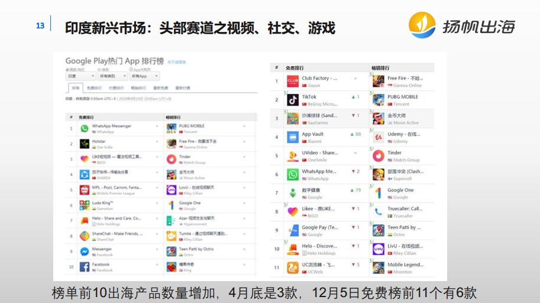Image resolution: width=540 pixels, height=303 pixels.
Task: Open the 所有类别 category dropdown
Action: click(112, 76)
